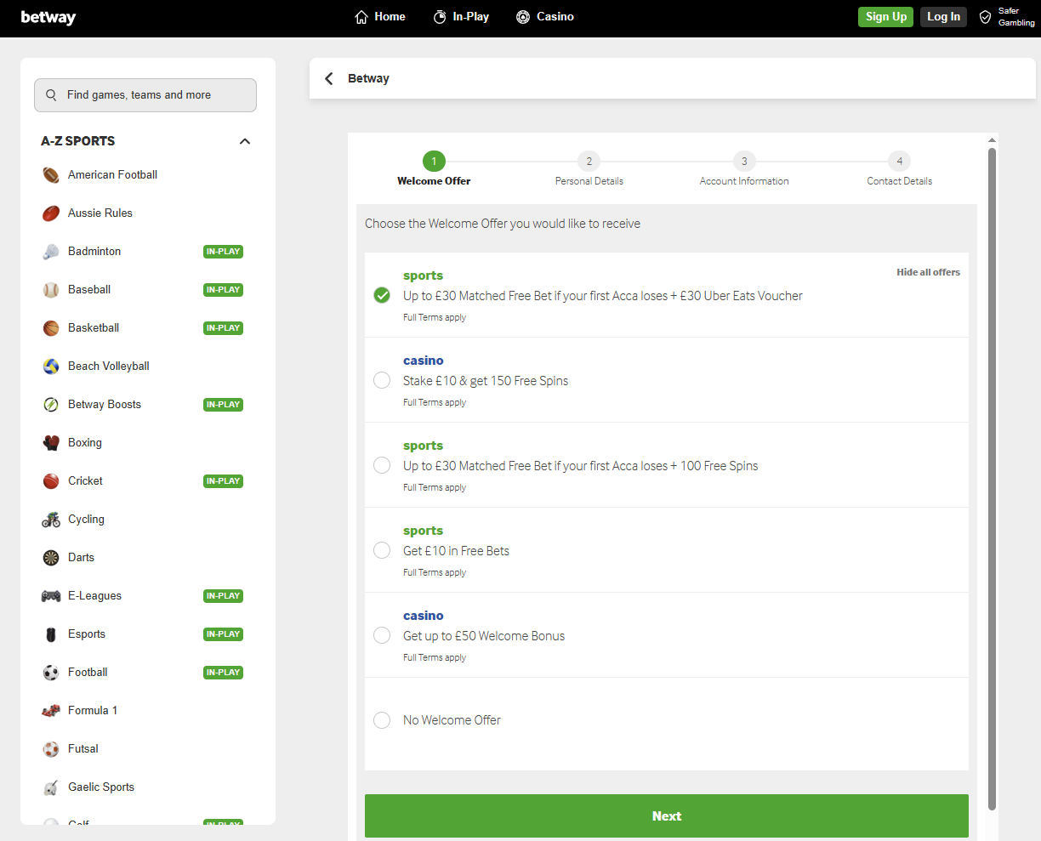Click the E-Leagues gamepad icon

coord(51,596)
